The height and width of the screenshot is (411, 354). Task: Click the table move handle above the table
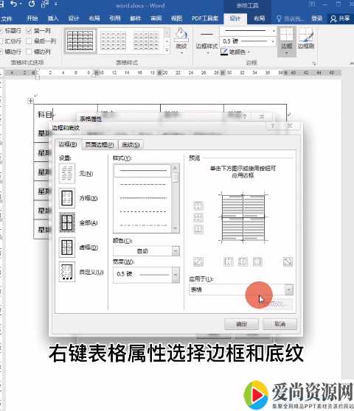(31, 100)
